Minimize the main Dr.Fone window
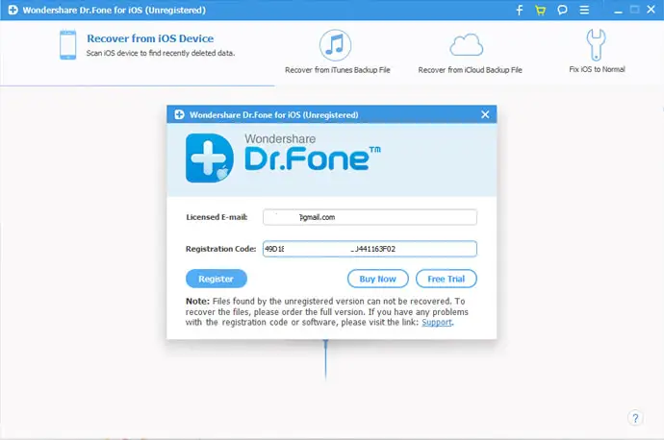 coord(618,11)
